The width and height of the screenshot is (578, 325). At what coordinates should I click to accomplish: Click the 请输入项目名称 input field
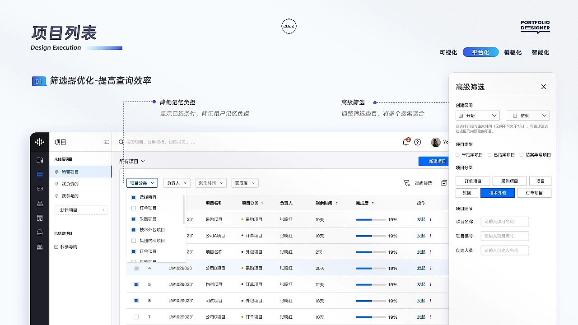[x=504, y=222]
